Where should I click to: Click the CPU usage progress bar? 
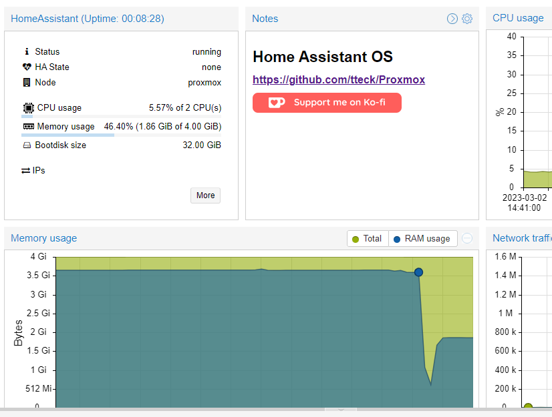(x=121, y=116)
